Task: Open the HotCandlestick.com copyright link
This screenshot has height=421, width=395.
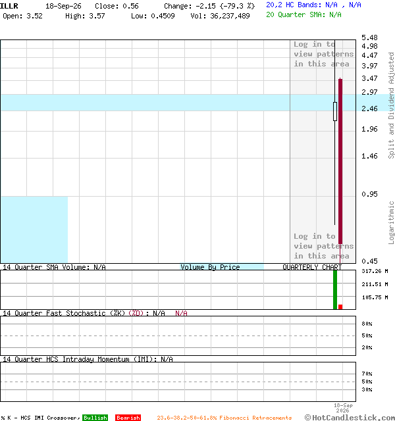Action: coord(350,418)
